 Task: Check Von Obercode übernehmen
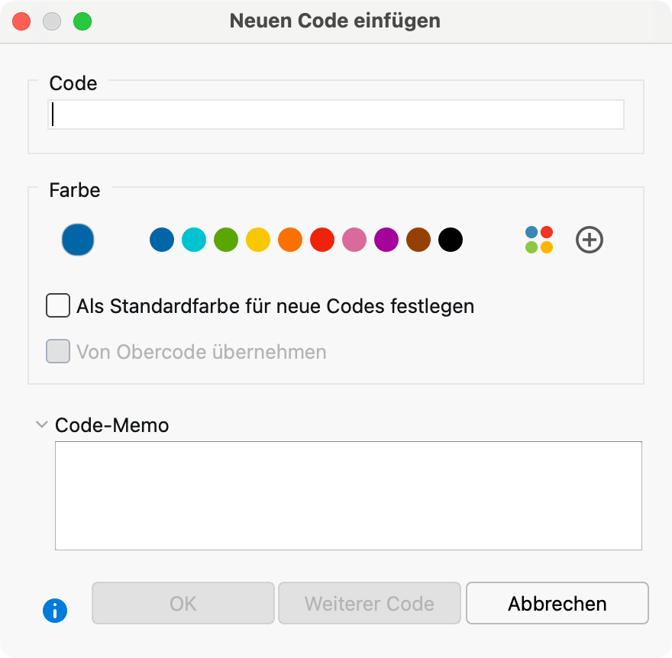point(58,351)
